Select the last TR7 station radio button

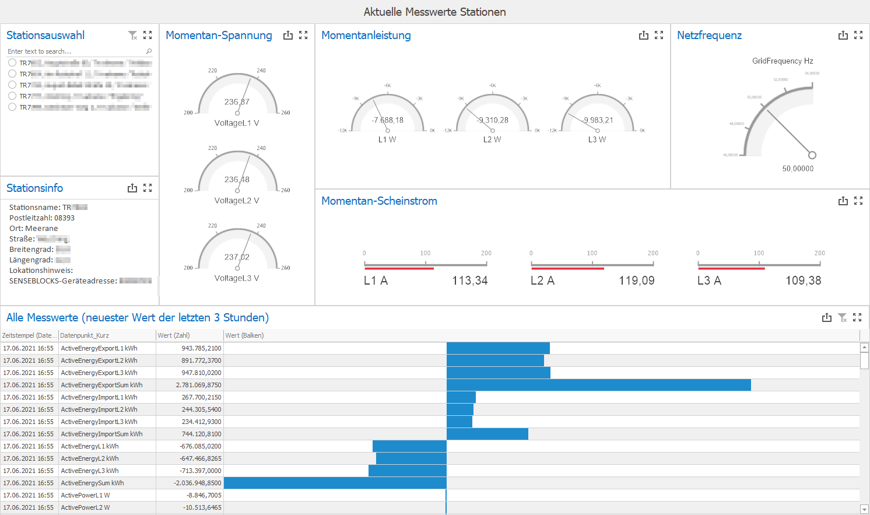pyautogui.click(x=12, y=107)
